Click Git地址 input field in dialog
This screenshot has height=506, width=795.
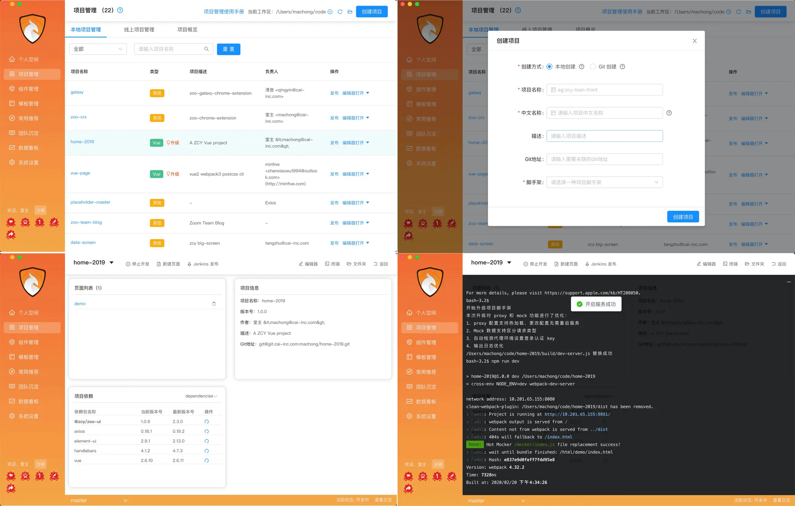[605, 159]
